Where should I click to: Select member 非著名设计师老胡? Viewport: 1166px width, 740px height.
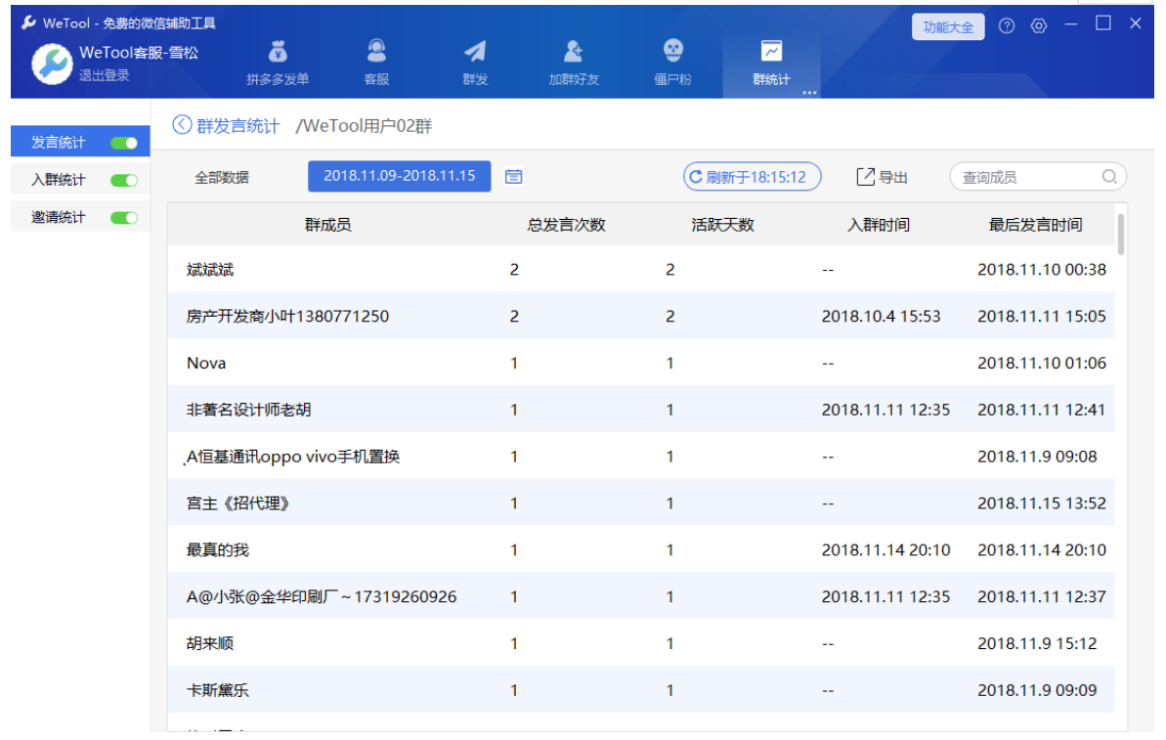pyautogui.click(x=641, y=410)
